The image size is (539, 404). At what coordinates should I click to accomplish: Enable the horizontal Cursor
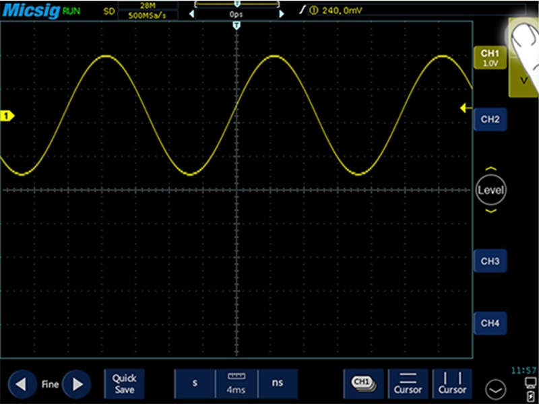coord(408,384)
